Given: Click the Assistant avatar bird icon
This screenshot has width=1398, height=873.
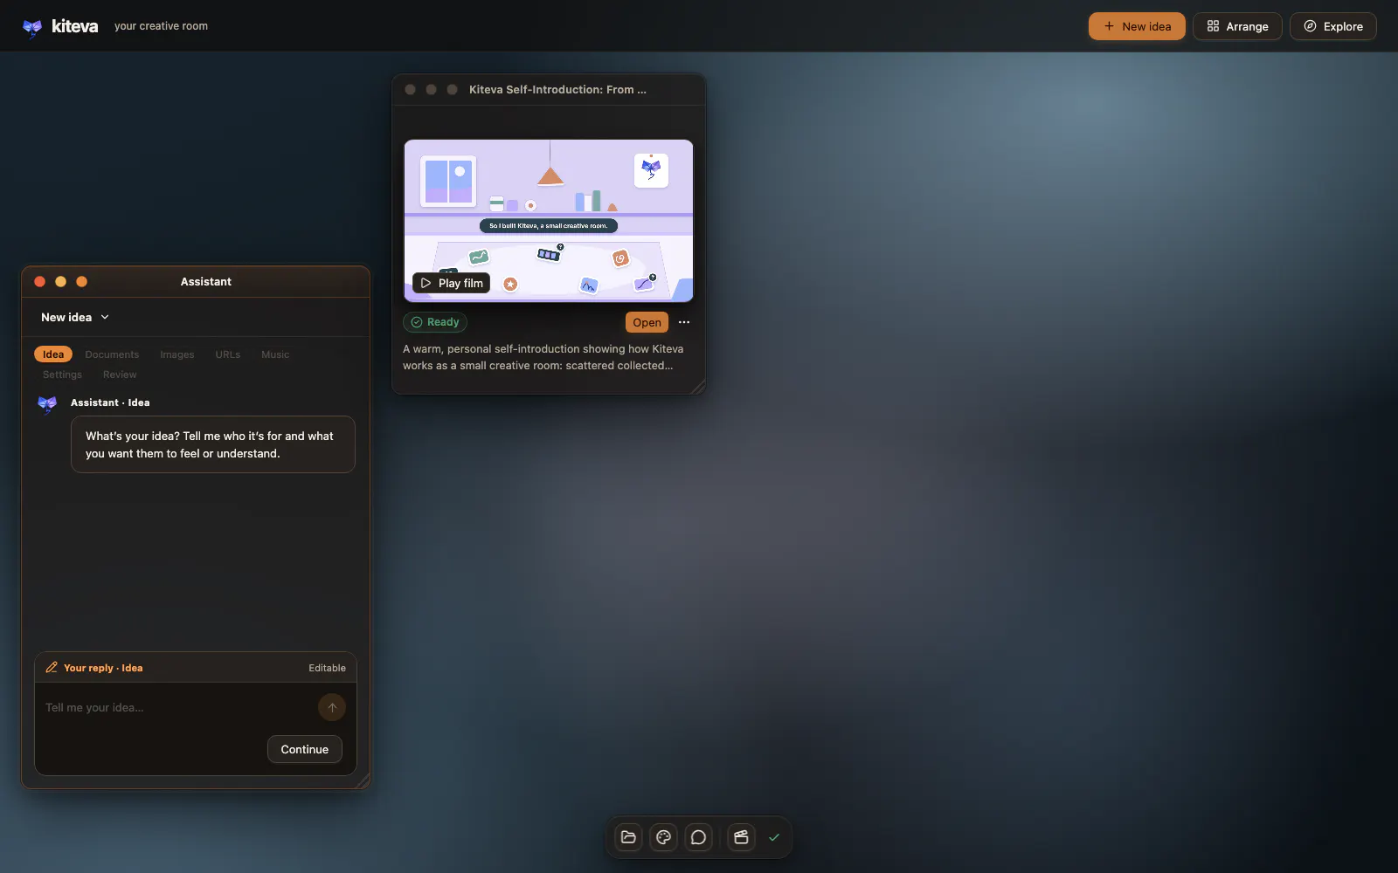Looking at the screenshot, I should (x=47, y=403).
